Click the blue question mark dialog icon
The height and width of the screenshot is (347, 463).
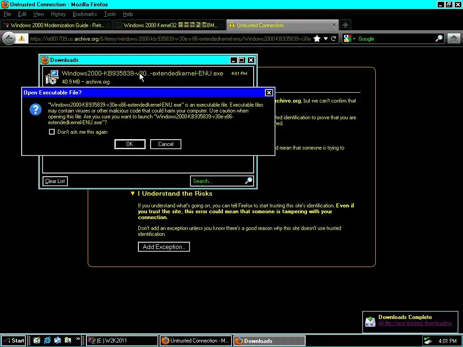pyautogui.click(x=35, y=109)
